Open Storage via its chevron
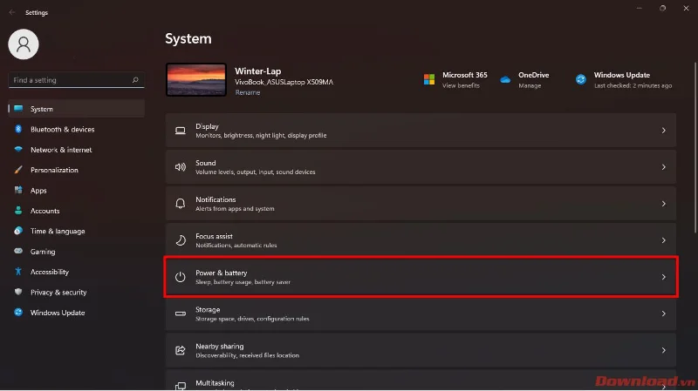Screen dimensions: 698x391 663,313
